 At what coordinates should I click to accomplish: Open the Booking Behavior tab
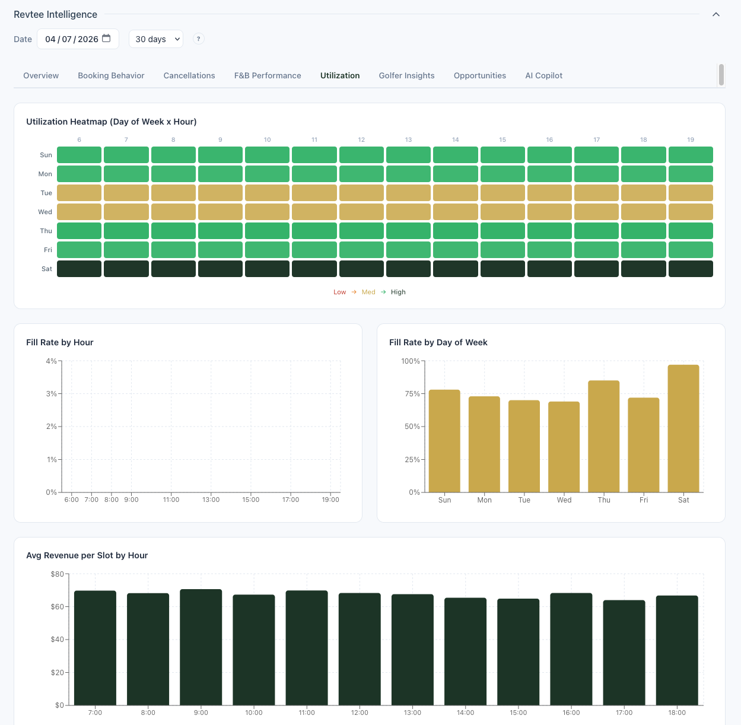pos(111,75)
